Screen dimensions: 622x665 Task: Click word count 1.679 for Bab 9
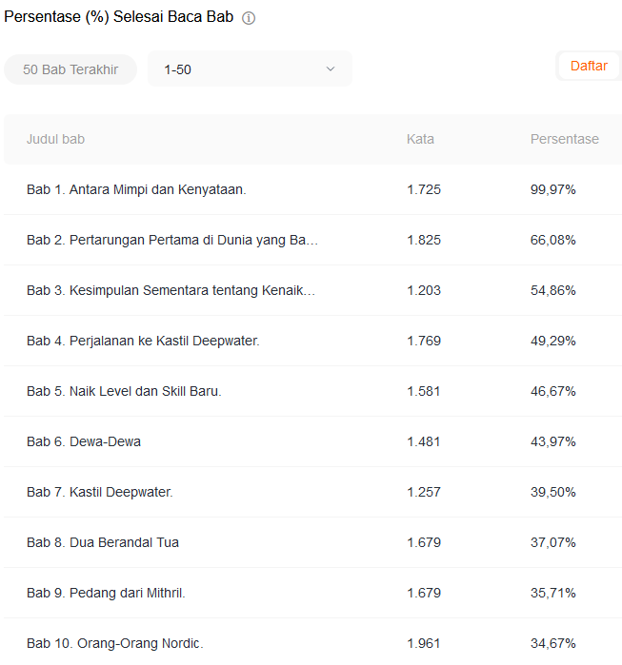click(x=424, y=594)
